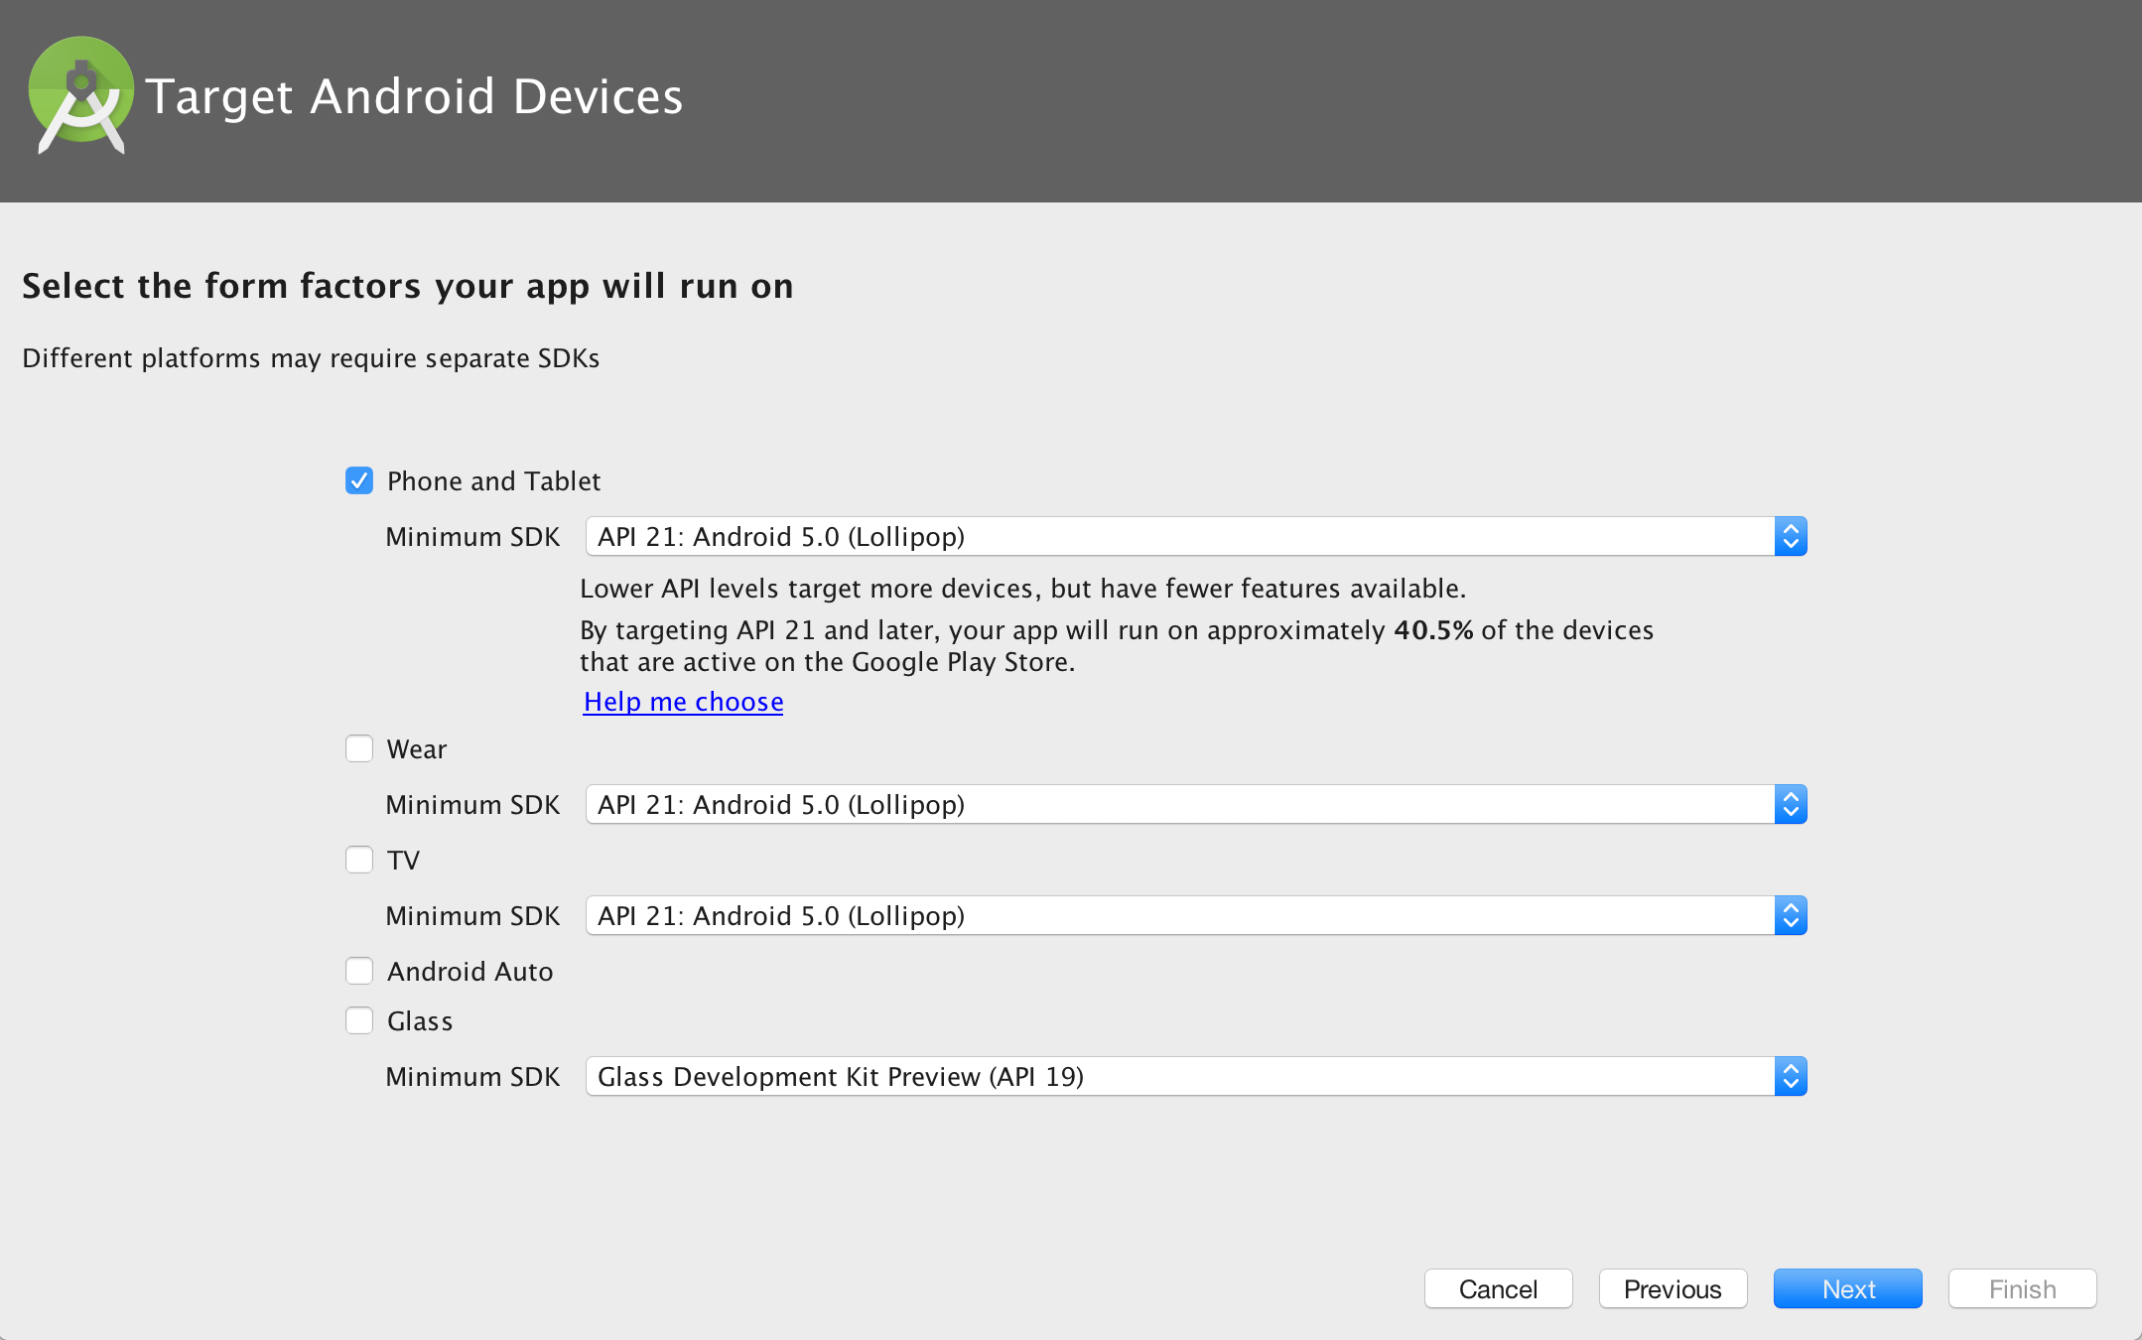Proceed with the Next button
The height and width of the screenshot is (1340, 2142).
(1847, 1288)
